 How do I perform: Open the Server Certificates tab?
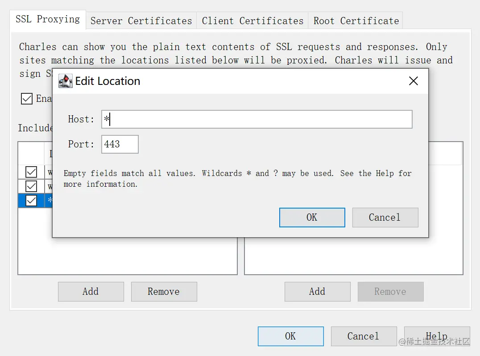[x=141, y=21]
